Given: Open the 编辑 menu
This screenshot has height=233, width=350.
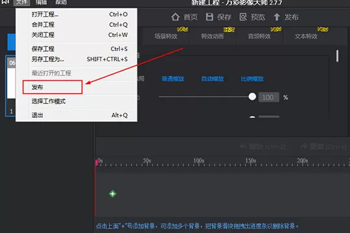Looking at the screenshot, I should 41,3.
